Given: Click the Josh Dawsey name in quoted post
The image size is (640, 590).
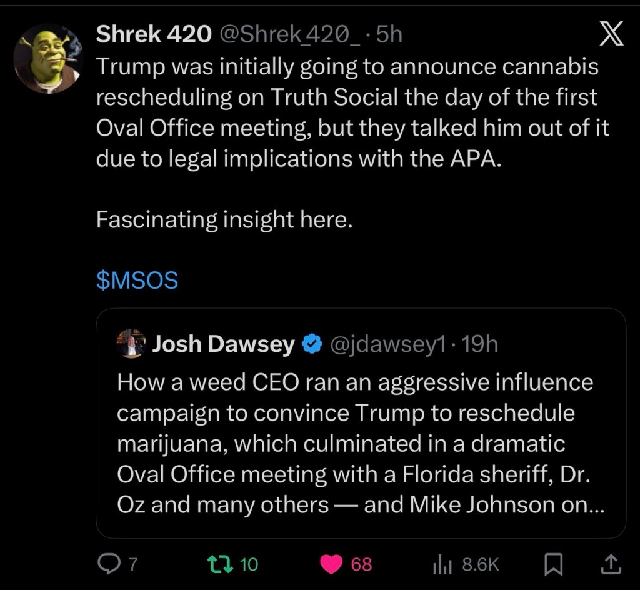Looking at the screenshot, I should coord(224,344).
